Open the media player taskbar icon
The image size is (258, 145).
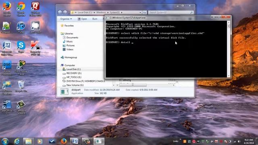pos(40,141)
